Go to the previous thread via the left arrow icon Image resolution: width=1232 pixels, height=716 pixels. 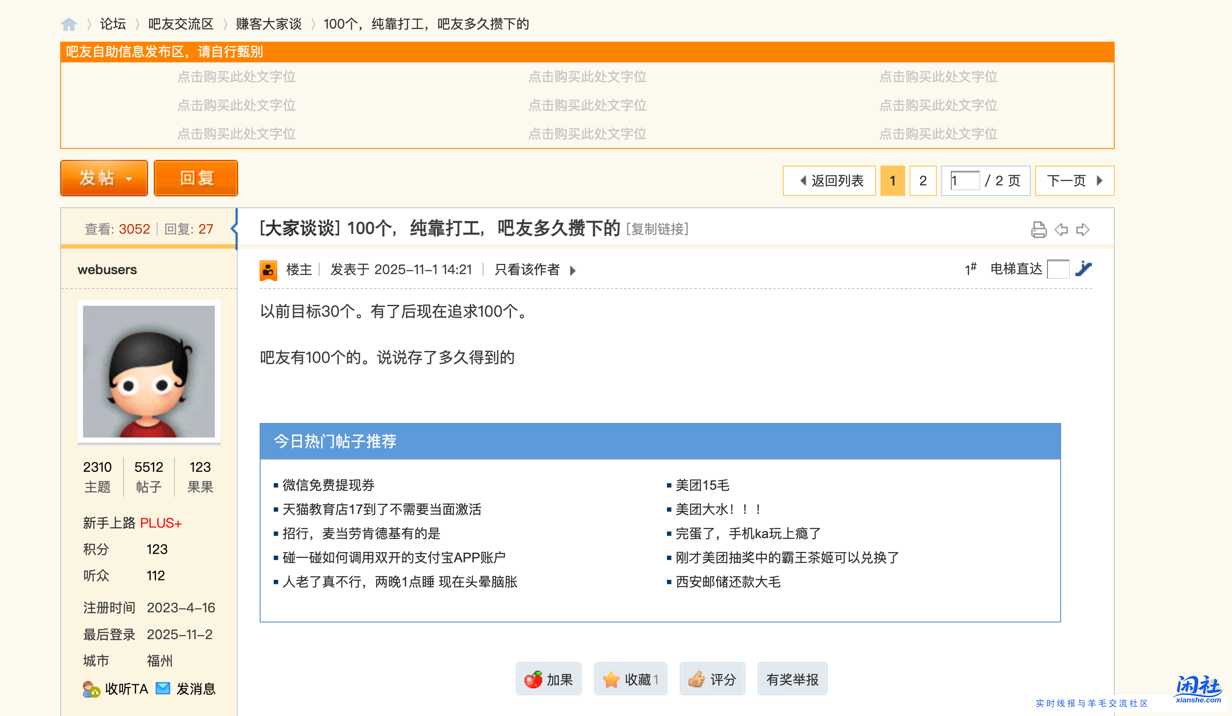click(x=1061, y=229)
